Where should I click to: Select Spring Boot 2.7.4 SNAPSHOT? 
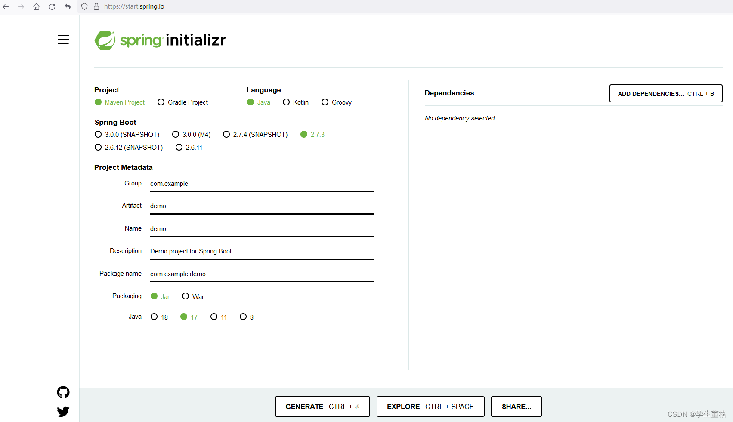click(226, 134)
